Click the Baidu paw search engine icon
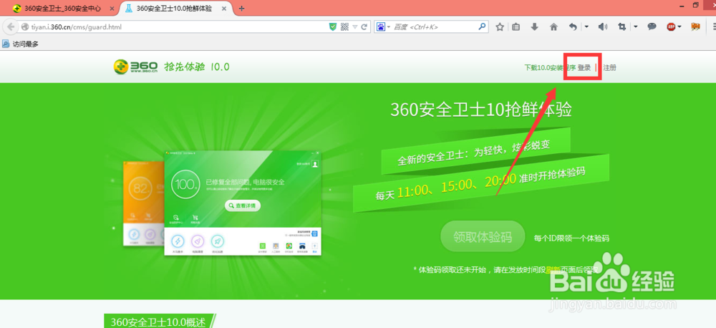This screenshot has height=328, width=716. (x=380, y=27)
